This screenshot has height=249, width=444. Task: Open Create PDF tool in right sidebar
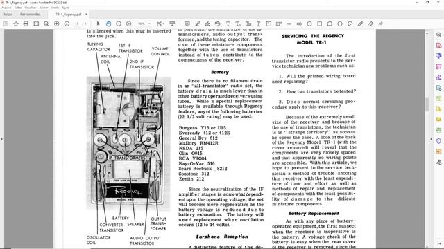pos(438,46)
